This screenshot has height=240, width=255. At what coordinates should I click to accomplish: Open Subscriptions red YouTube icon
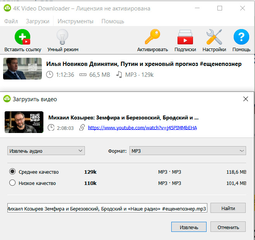coord(185,38)
